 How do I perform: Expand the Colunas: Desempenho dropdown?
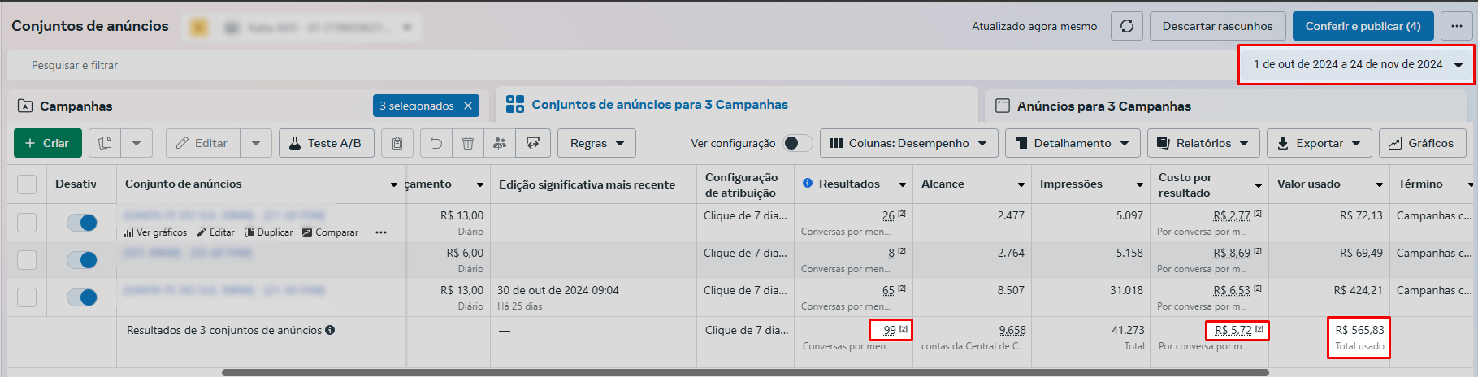pyautogui.click(x=908, y=143)
